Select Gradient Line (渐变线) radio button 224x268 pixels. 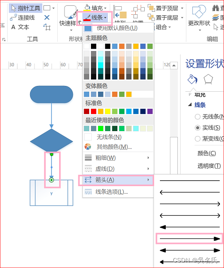point(198,139)
